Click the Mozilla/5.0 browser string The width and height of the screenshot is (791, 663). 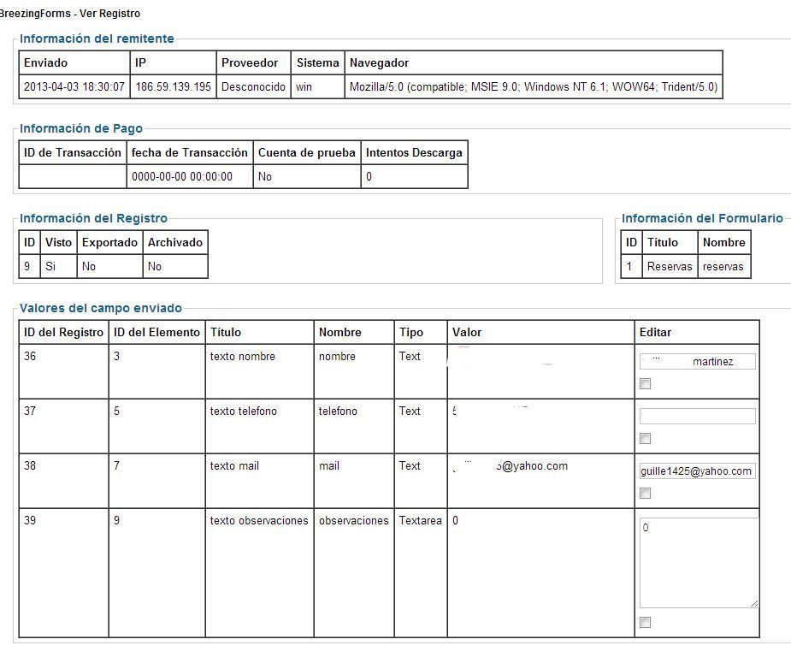pos(534,86)
